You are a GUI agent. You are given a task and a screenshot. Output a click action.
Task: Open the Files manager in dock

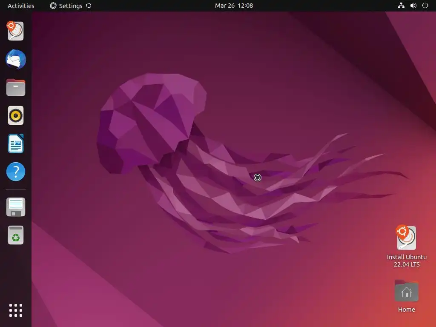click(16, 87)
